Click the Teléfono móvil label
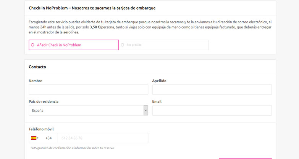This screenshot has height=159, width=299. coord(41,129)
